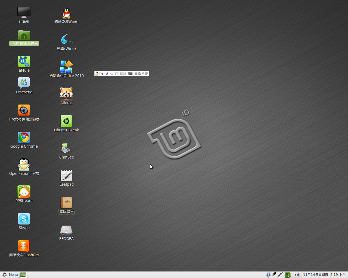Screen dimensions: 348x278
Task: Open the update manager shield tray icon
Action: coord(268,275)
